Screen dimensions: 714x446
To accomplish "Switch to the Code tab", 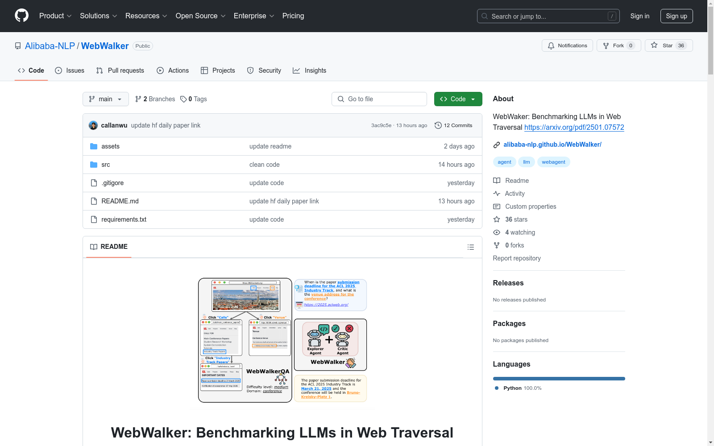I will (31, 70).
